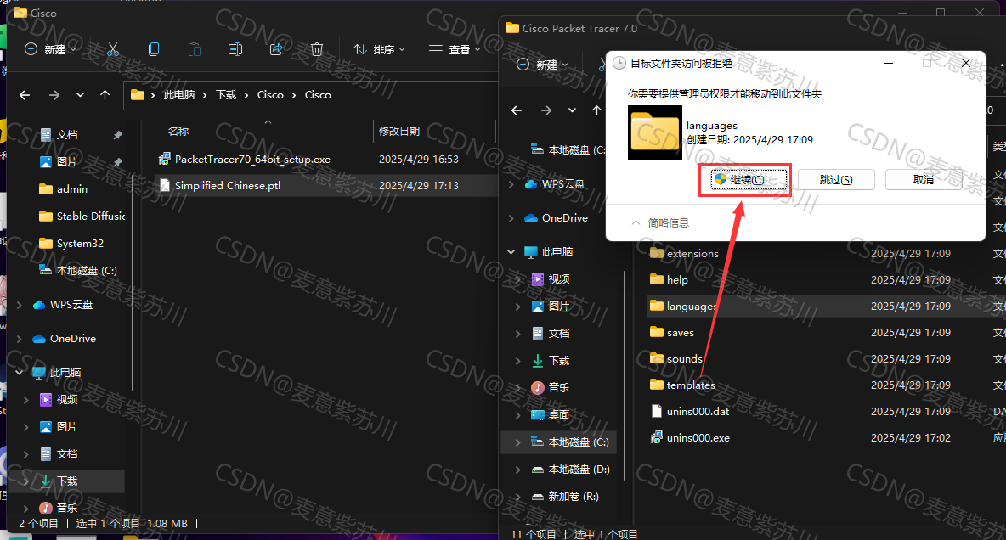Open the 新建 menu in the Cisco window

[x=50, y=49]
